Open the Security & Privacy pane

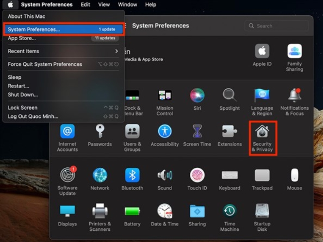point(262,138)
